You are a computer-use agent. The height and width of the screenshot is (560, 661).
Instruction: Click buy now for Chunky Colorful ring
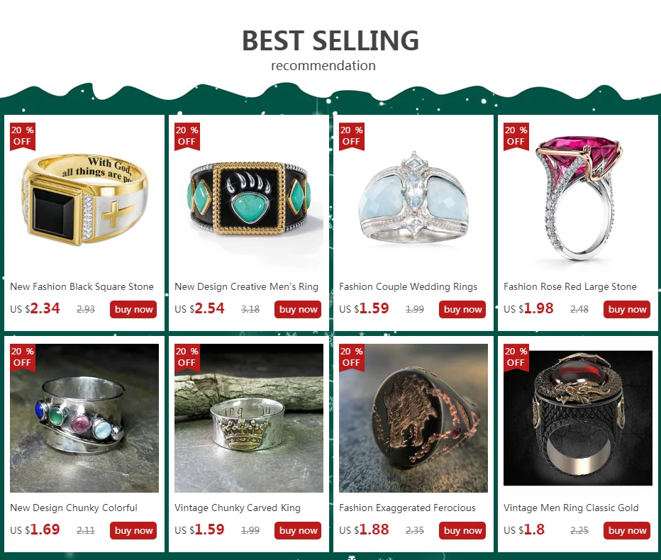(x=133, y=530)
